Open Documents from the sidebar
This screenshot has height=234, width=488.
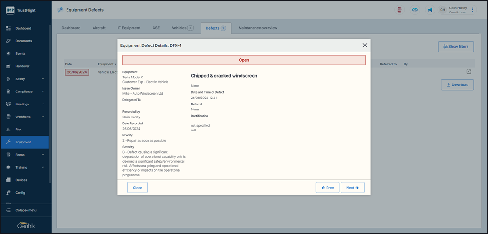coord(23,41)
